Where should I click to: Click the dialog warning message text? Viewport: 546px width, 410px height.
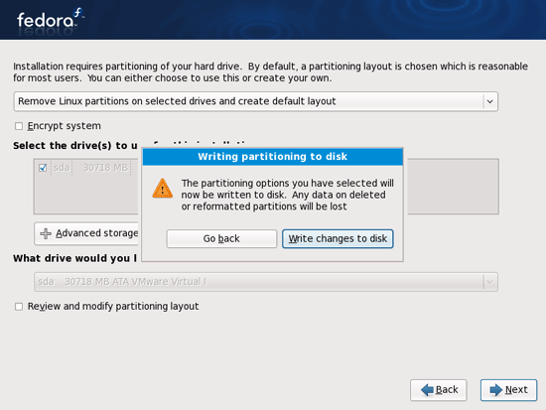coord(287,195)
